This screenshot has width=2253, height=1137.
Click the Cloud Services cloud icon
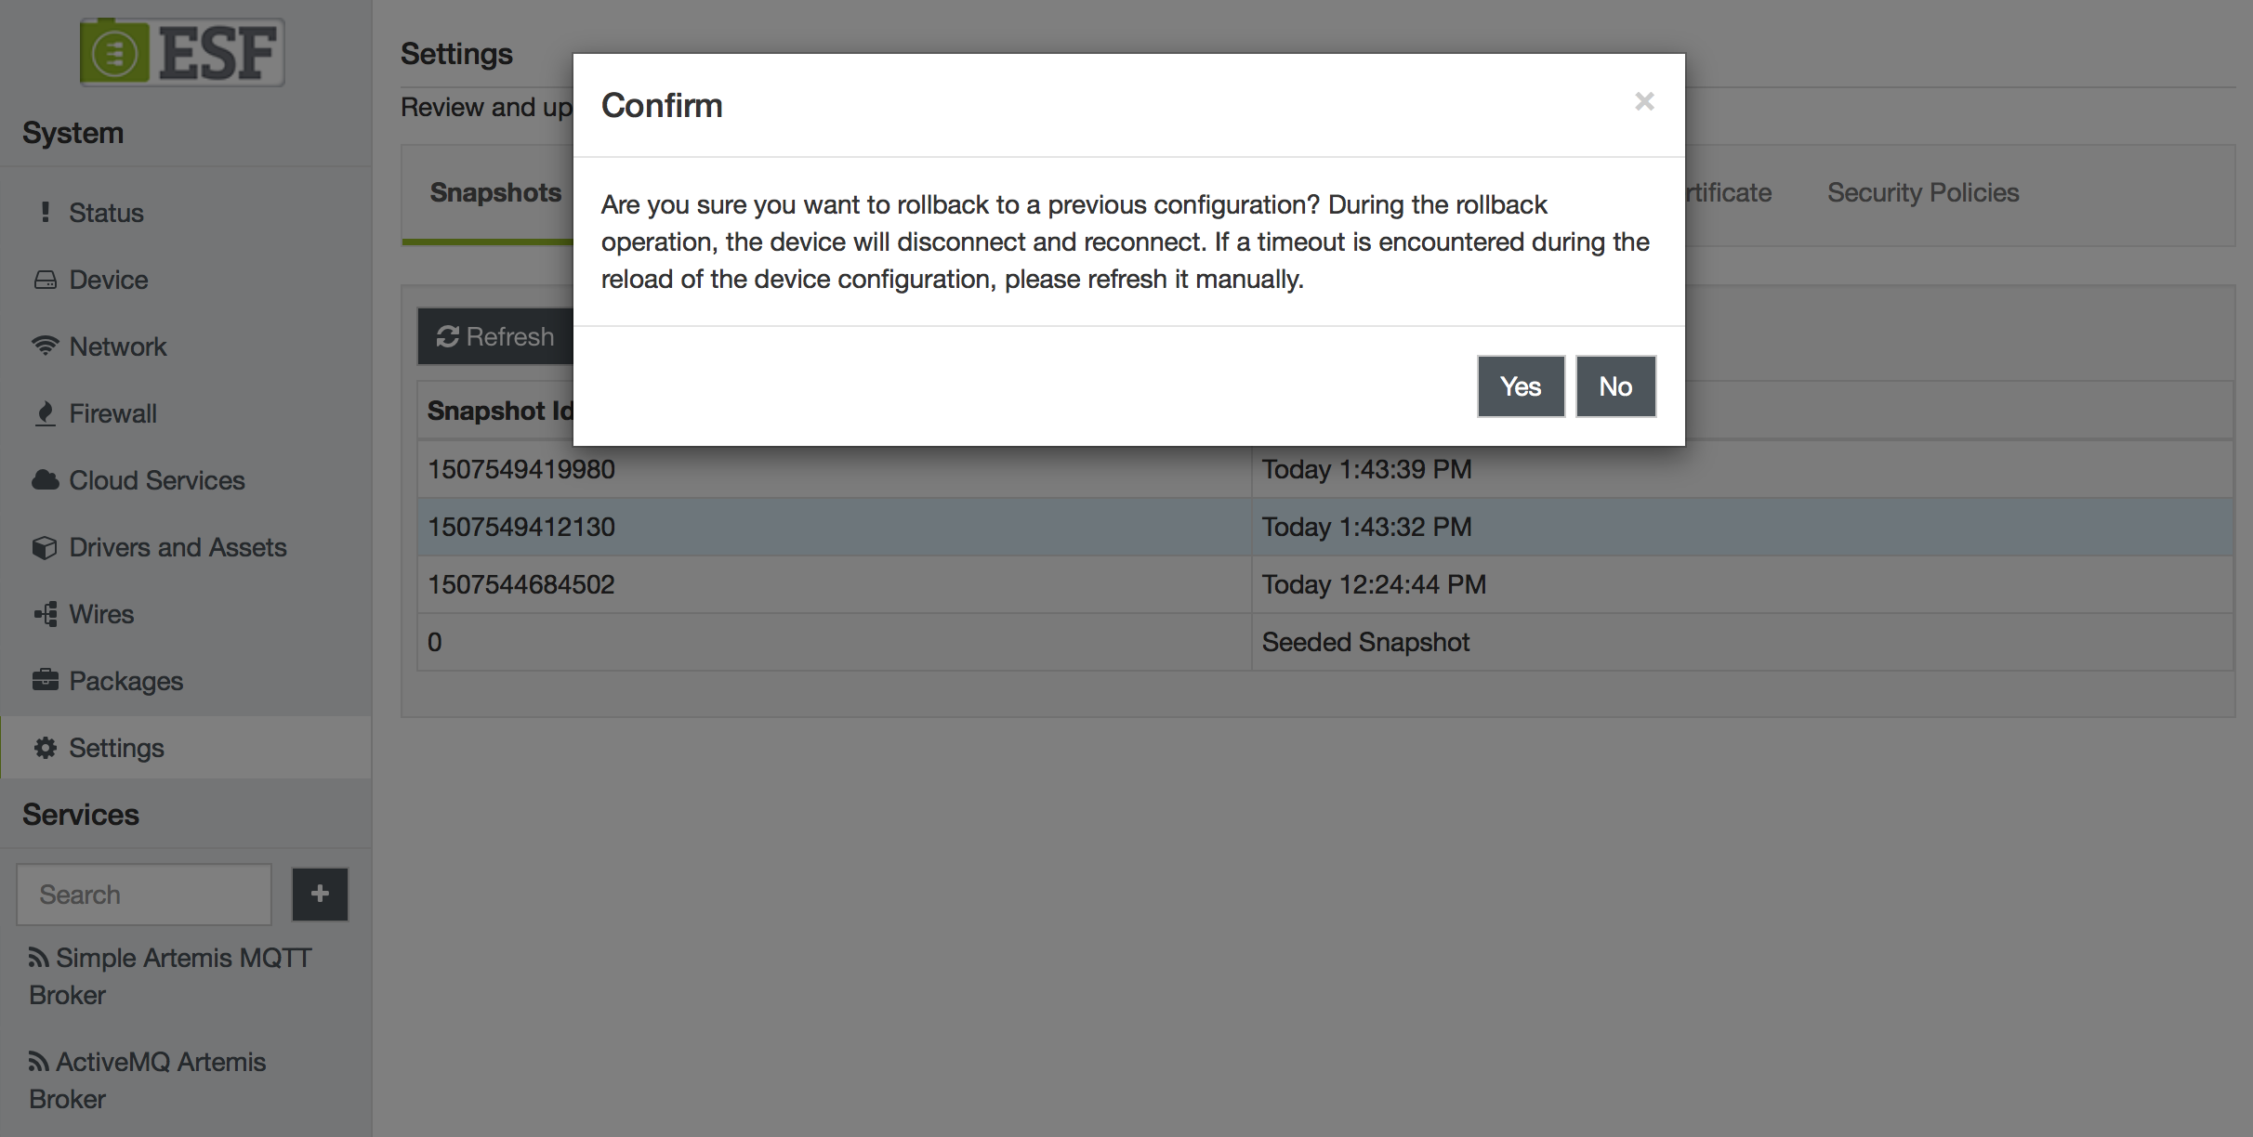(x=45, y=480)
